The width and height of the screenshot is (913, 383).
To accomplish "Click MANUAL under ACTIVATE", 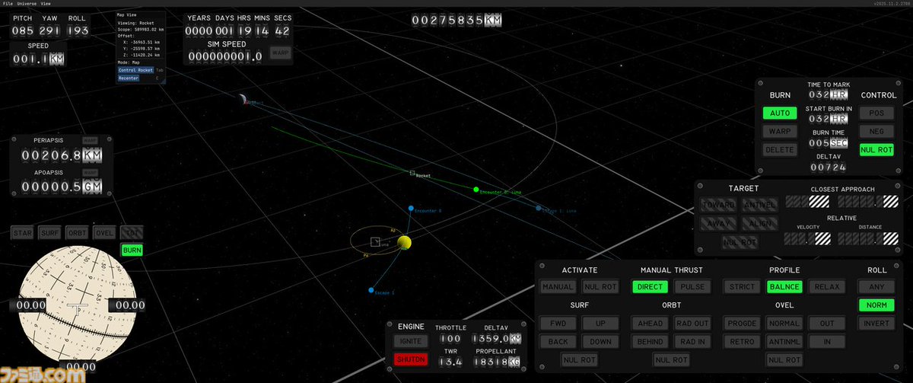I will coord(558,287).
